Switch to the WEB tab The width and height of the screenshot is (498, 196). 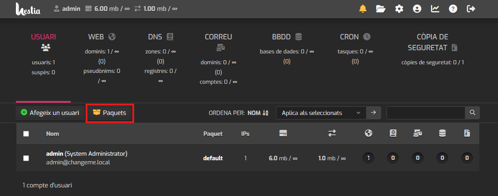[x=102, y=37]
